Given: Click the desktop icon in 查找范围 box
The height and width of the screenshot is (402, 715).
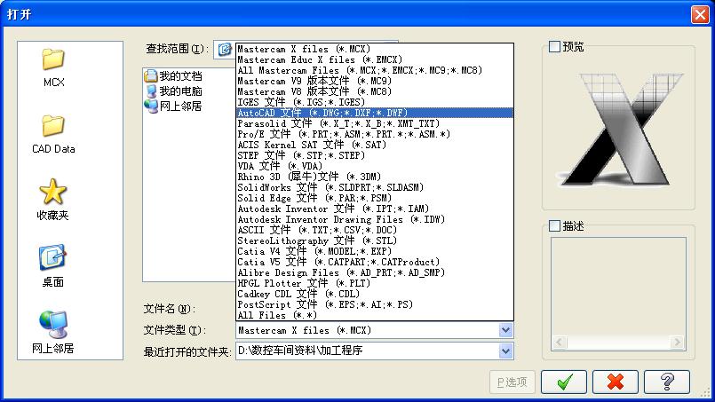Looking at the screenshot, I should click(225, 49).
